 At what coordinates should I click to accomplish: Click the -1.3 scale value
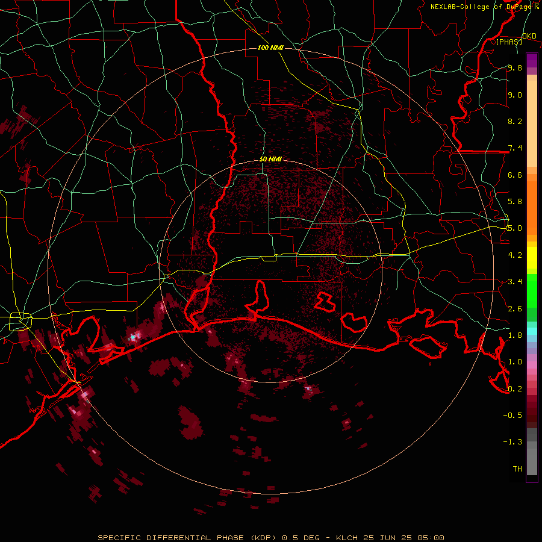tap(512, 442)
